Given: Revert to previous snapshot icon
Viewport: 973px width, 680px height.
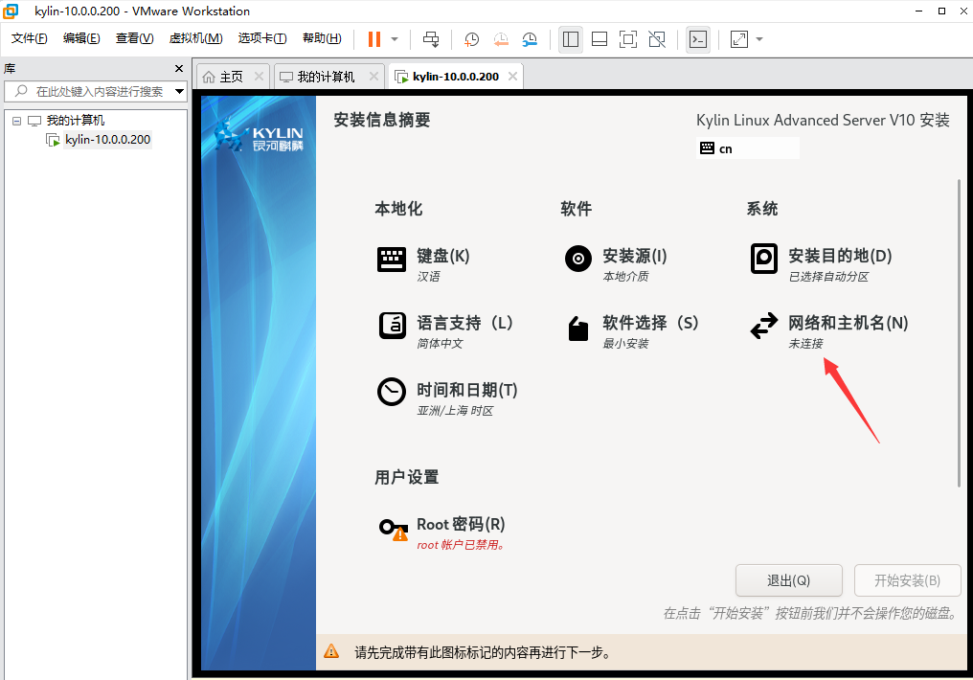Looking at the screenshot, I should click(501, 39).
